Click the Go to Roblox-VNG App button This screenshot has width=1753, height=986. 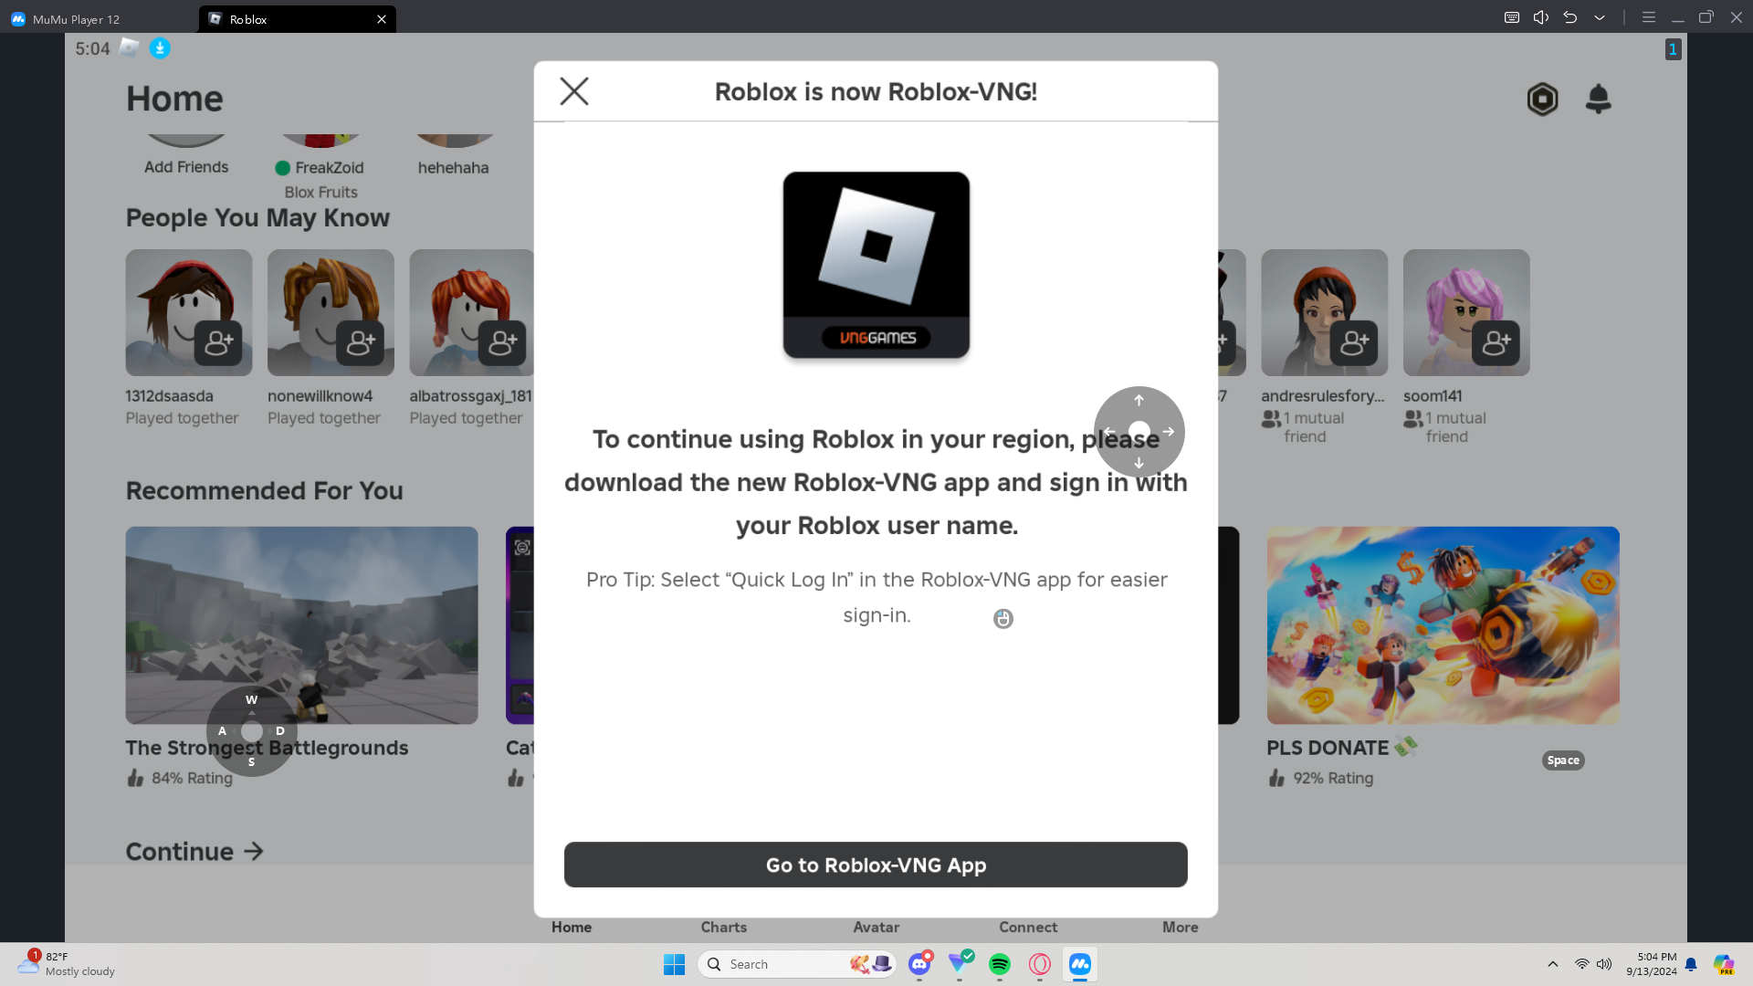tap(876, 865)
